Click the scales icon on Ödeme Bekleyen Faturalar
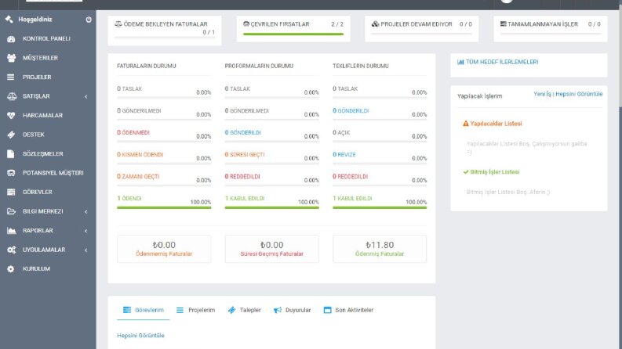 pyautogui.click(x=118, y=24)
